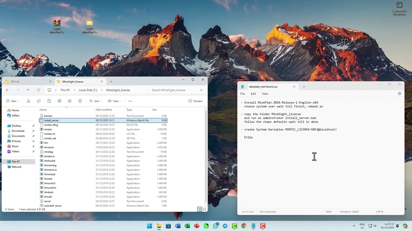Expand the chevron after This PC in address bar
This screenshot has width=412, height=231.
[x=74, y=90]
